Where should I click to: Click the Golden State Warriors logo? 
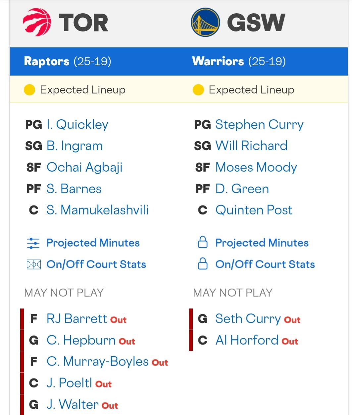(205, 23)
